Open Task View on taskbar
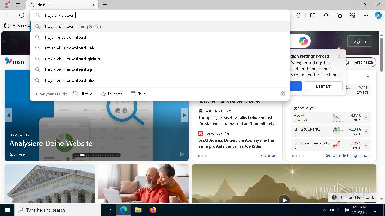Viewport: 385px width, 216px height. pyautogui.click(x=108, y=210)
